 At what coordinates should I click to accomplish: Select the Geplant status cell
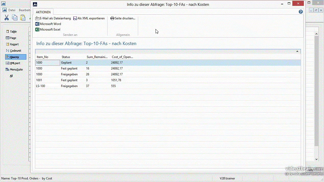[x=73, y=63]
